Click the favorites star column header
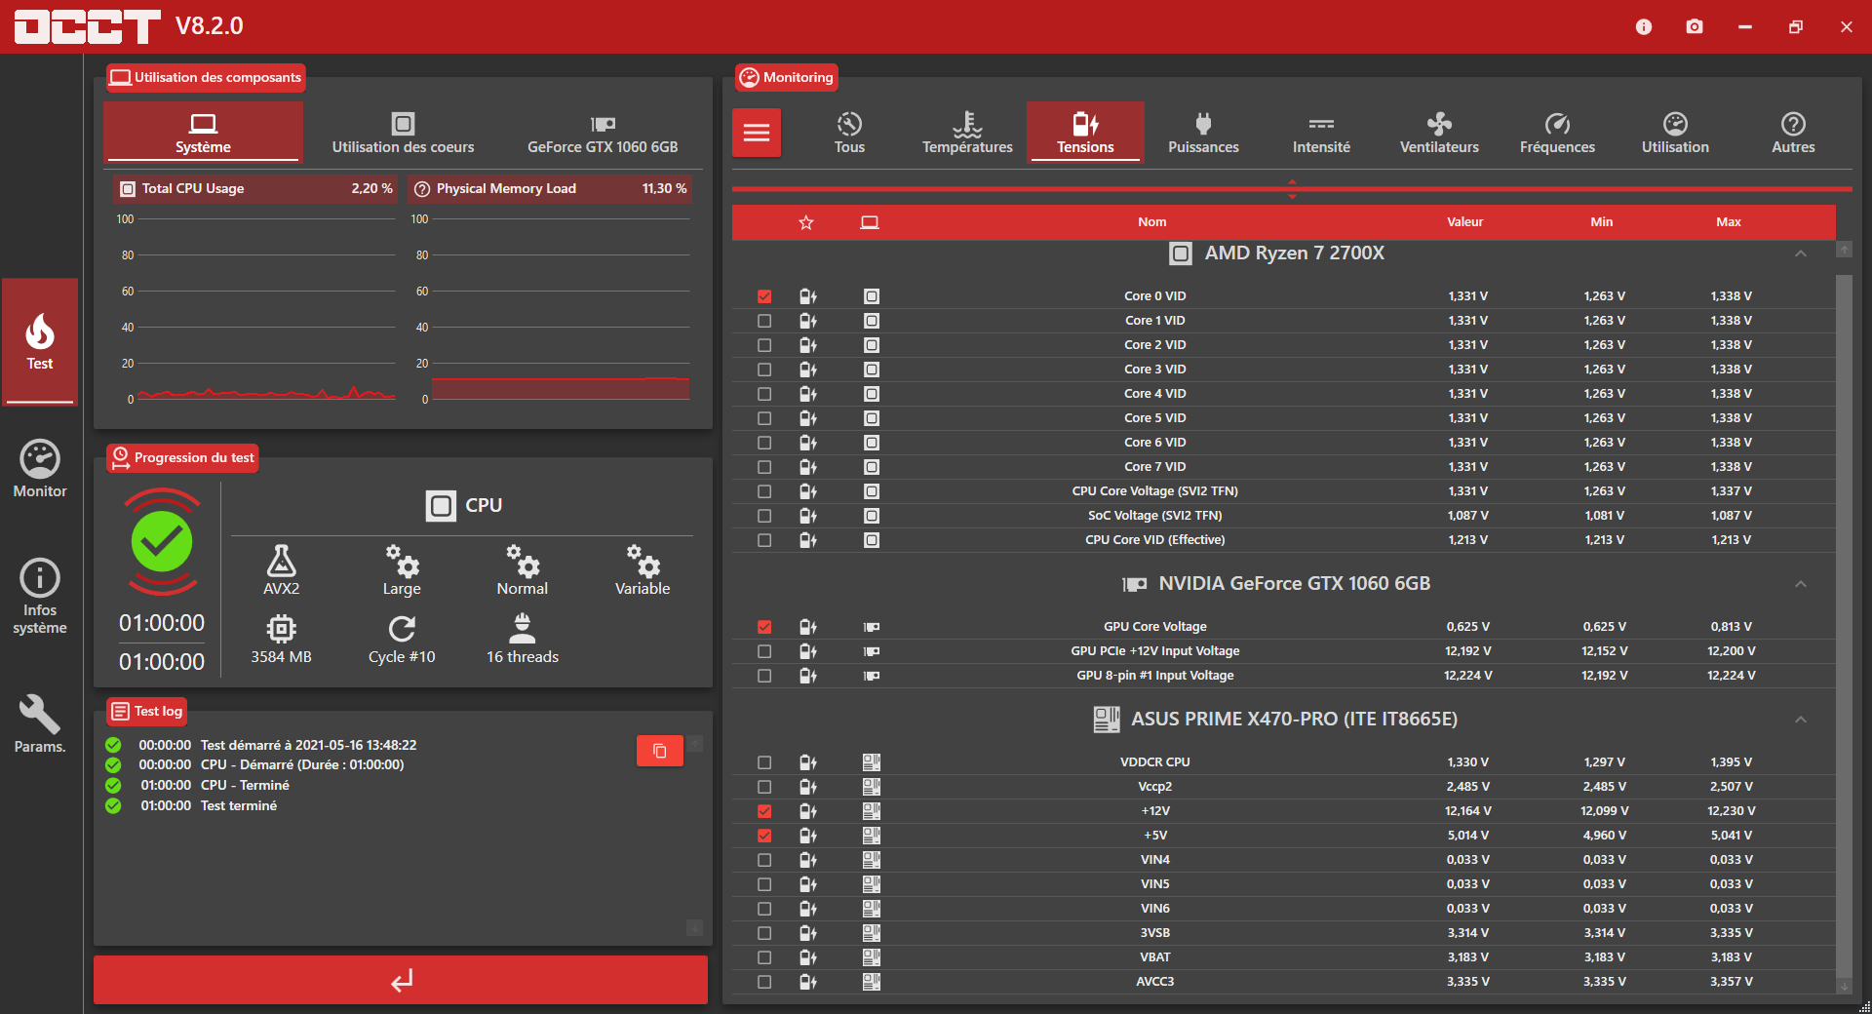Screen dimensions: 1872x1014 806,222
